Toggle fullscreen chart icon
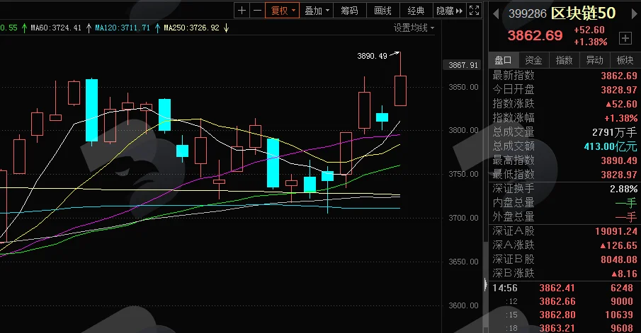The width and height of the screenshot is (641, 333). (474, 11)
